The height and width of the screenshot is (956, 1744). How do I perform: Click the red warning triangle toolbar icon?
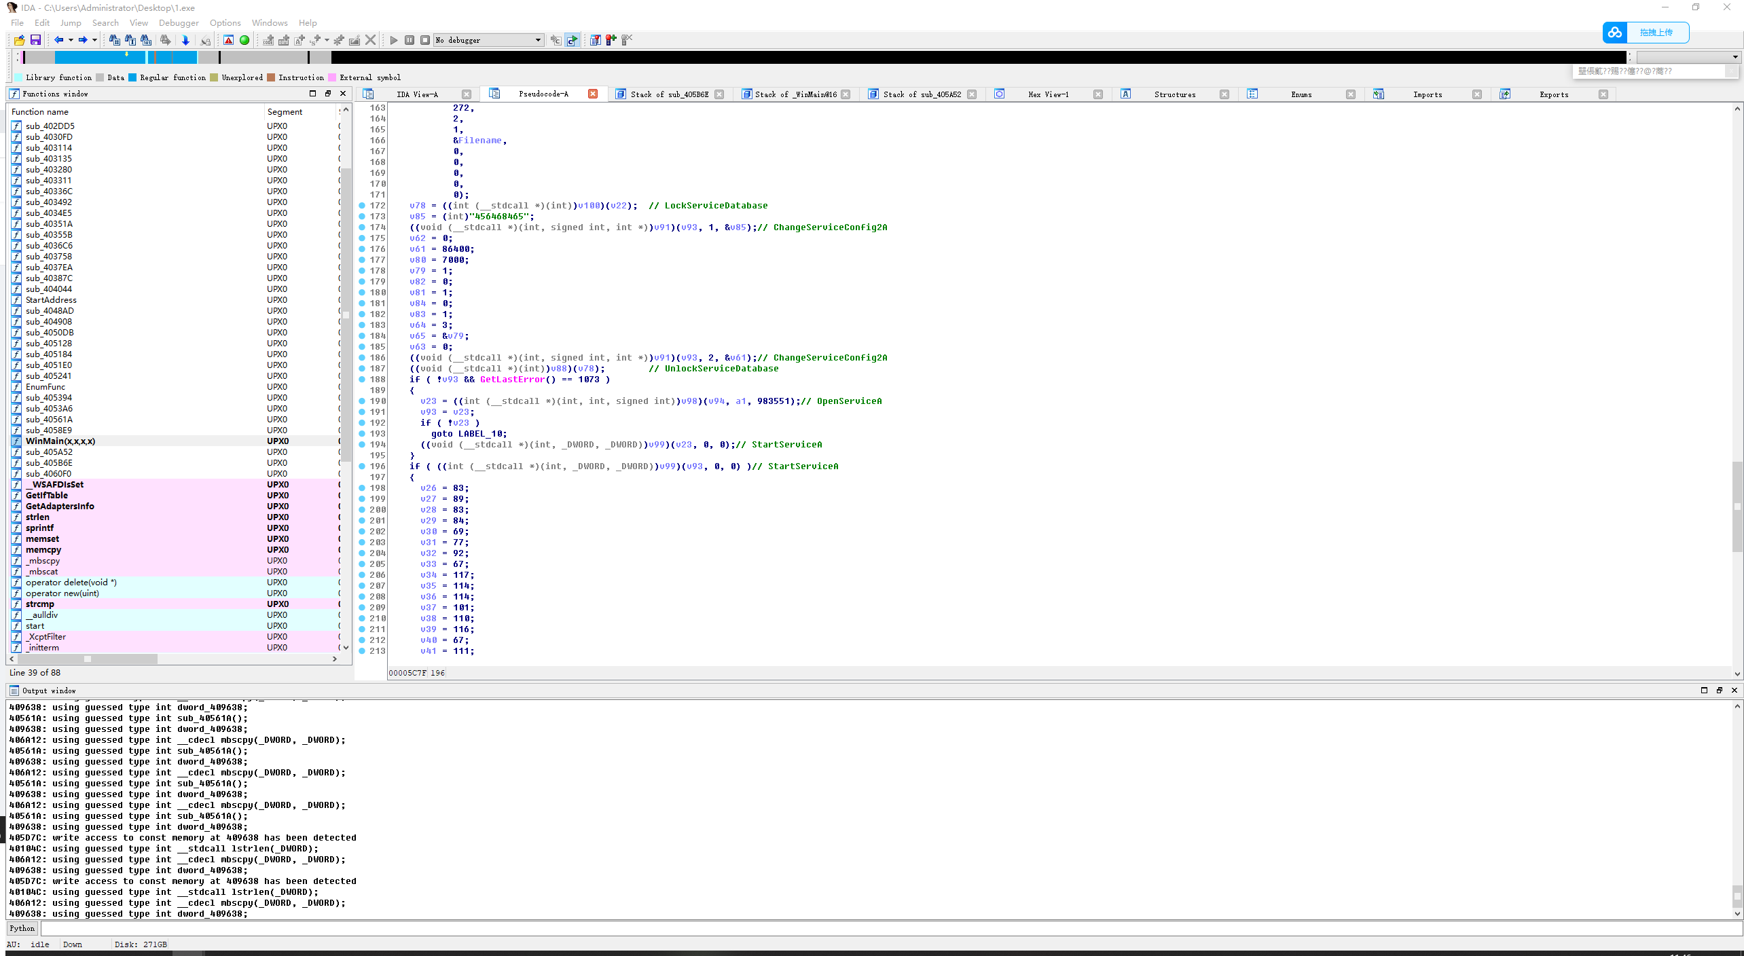coord(229,40)
